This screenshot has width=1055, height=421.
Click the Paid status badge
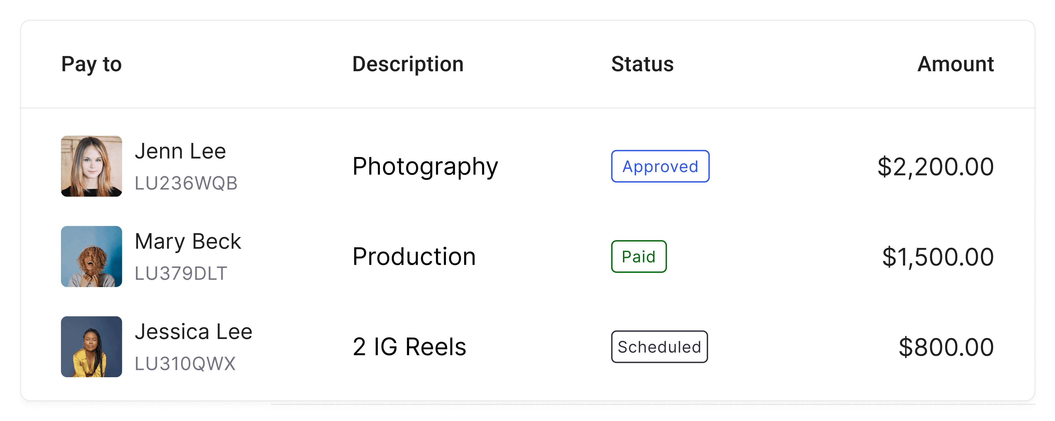639,257
